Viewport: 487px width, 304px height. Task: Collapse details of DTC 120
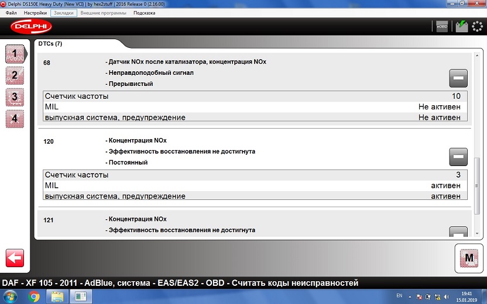[x=458, y=157]
